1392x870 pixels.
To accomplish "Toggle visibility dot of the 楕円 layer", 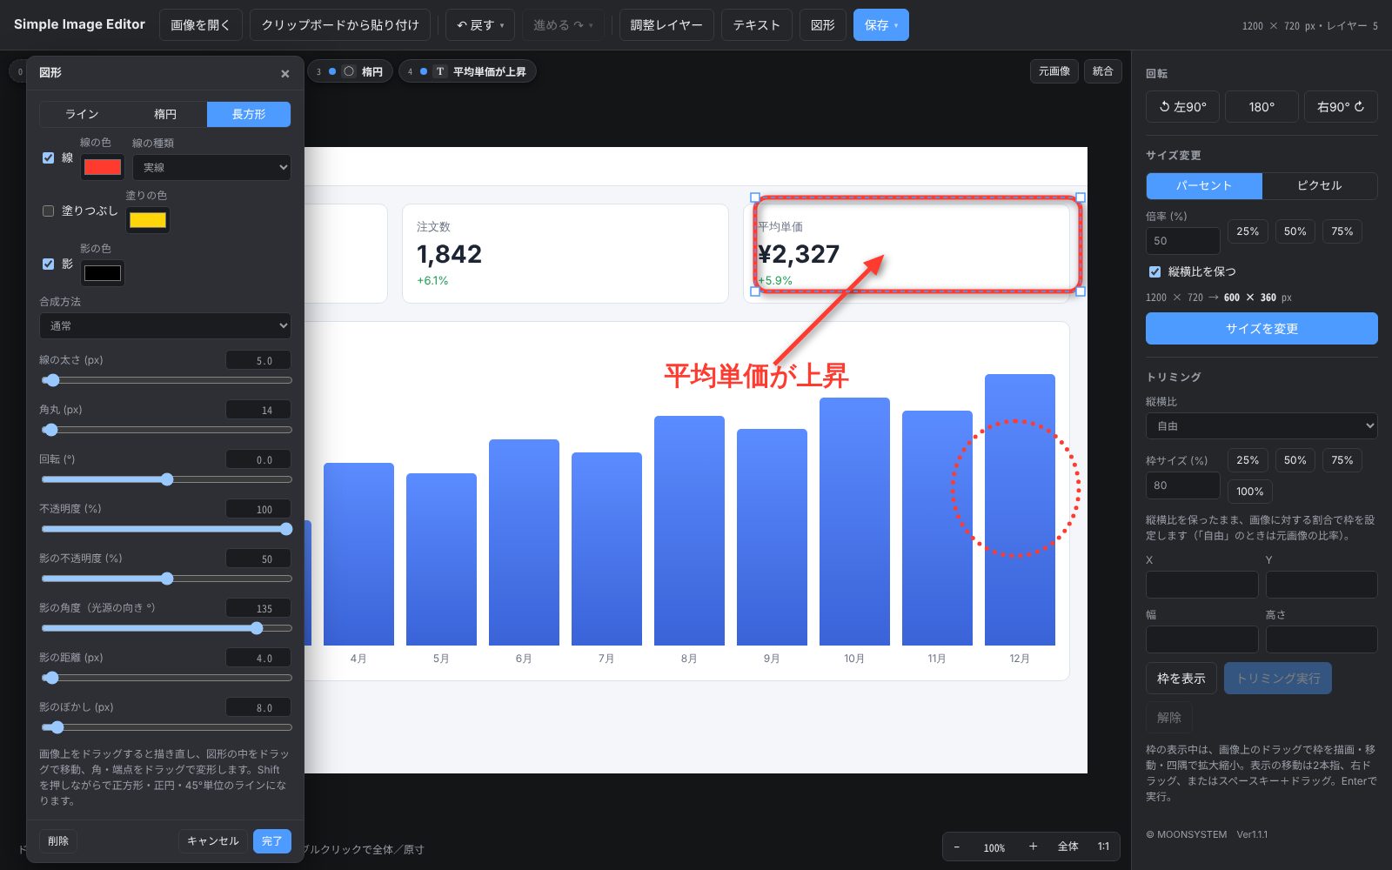I will coord(332,71).
